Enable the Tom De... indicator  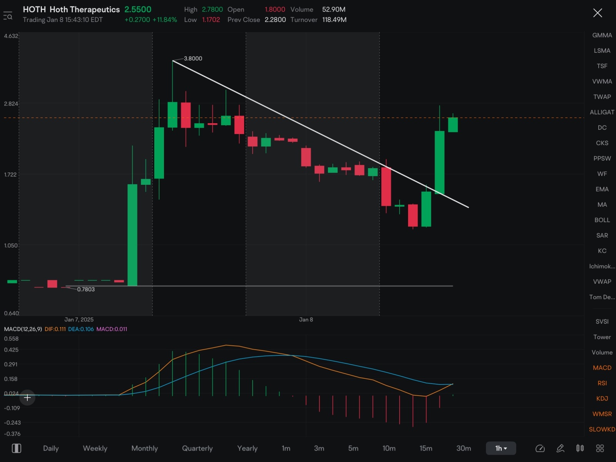click(x=602, y=297)
